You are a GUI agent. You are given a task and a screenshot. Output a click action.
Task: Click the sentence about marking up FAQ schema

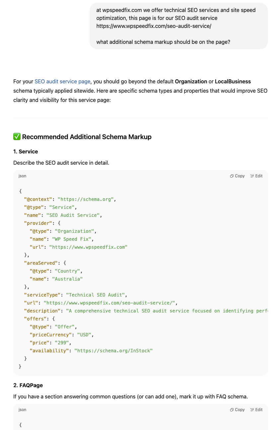[x=131, y=396]
